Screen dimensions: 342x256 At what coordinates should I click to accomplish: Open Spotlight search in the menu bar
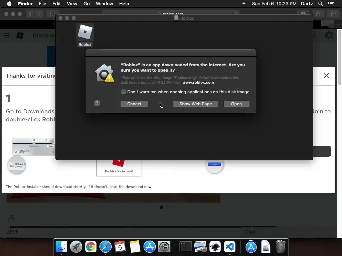point(320,4)
